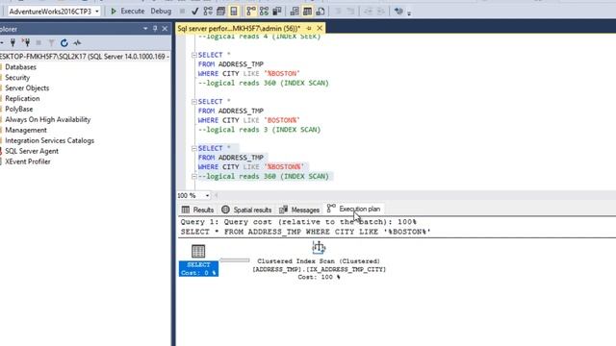
Task: Select the Security node
Action: (x=17, y=78)
